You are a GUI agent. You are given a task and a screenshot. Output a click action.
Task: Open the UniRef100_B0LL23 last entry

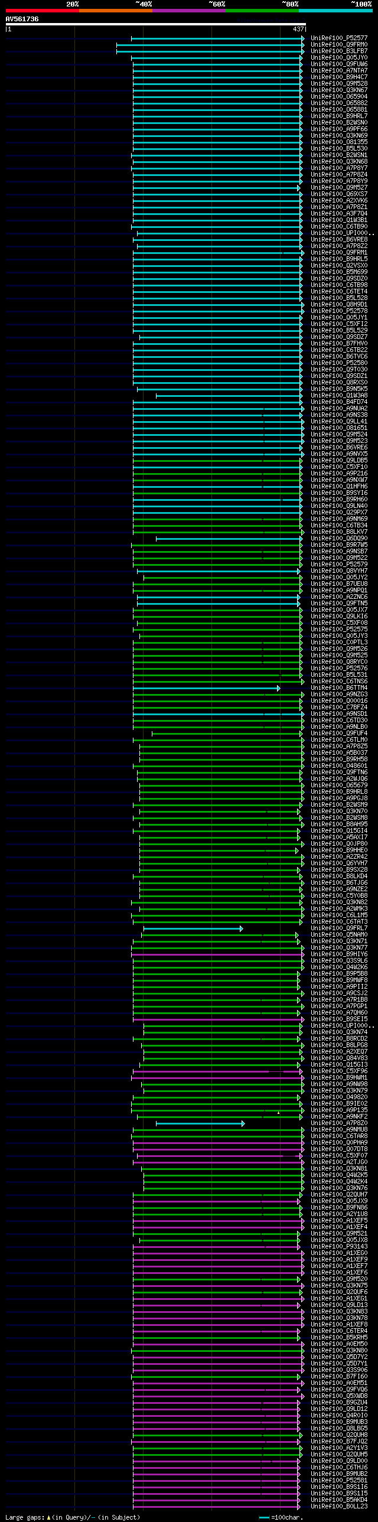click(339, 1507)
